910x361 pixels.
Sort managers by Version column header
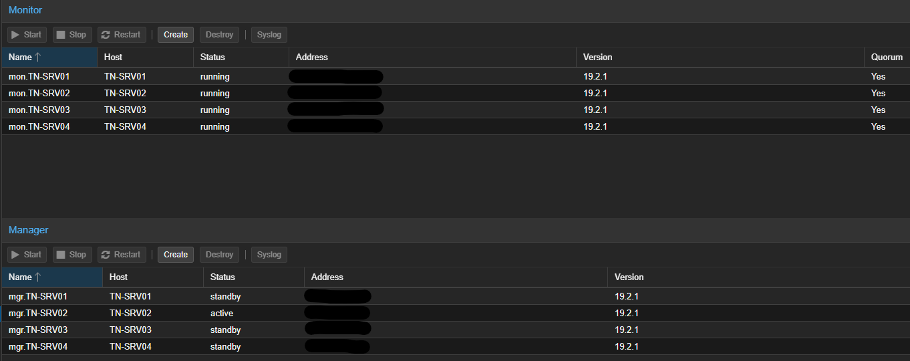click(x=629, y=277)
